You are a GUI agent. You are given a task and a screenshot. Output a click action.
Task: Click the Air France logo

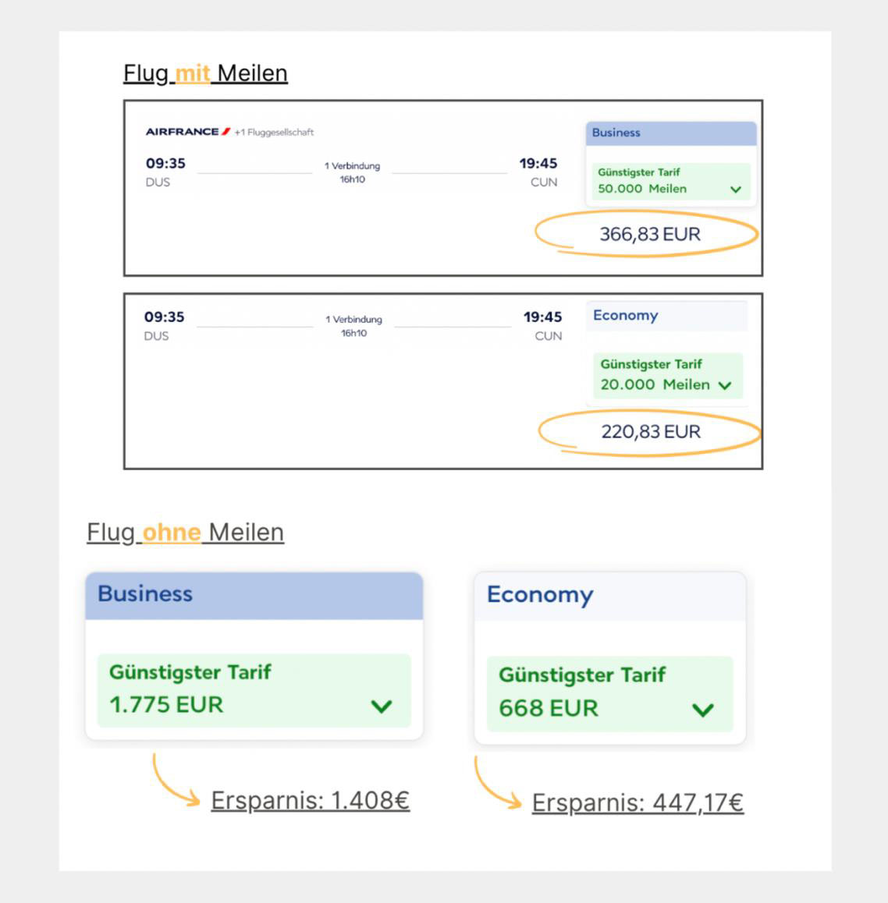[187, 132]
